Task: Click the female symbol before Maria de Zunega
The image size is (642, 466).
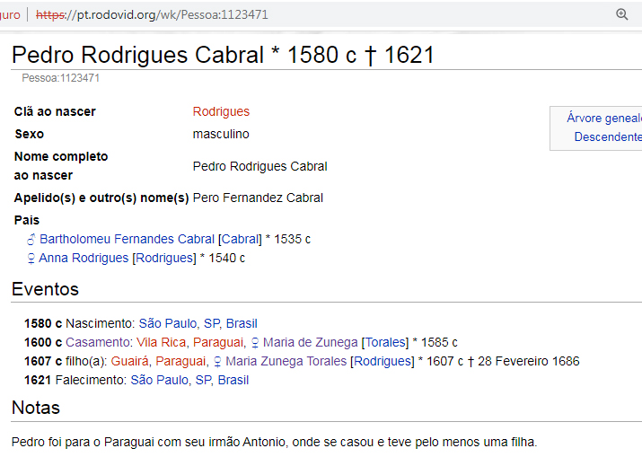Action: coord(254,343)
